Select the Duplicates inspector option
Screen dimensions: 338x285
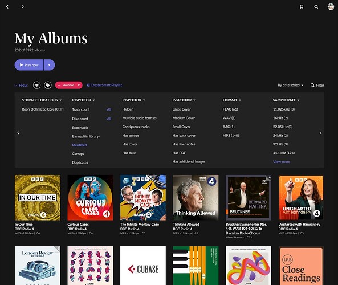80,162
